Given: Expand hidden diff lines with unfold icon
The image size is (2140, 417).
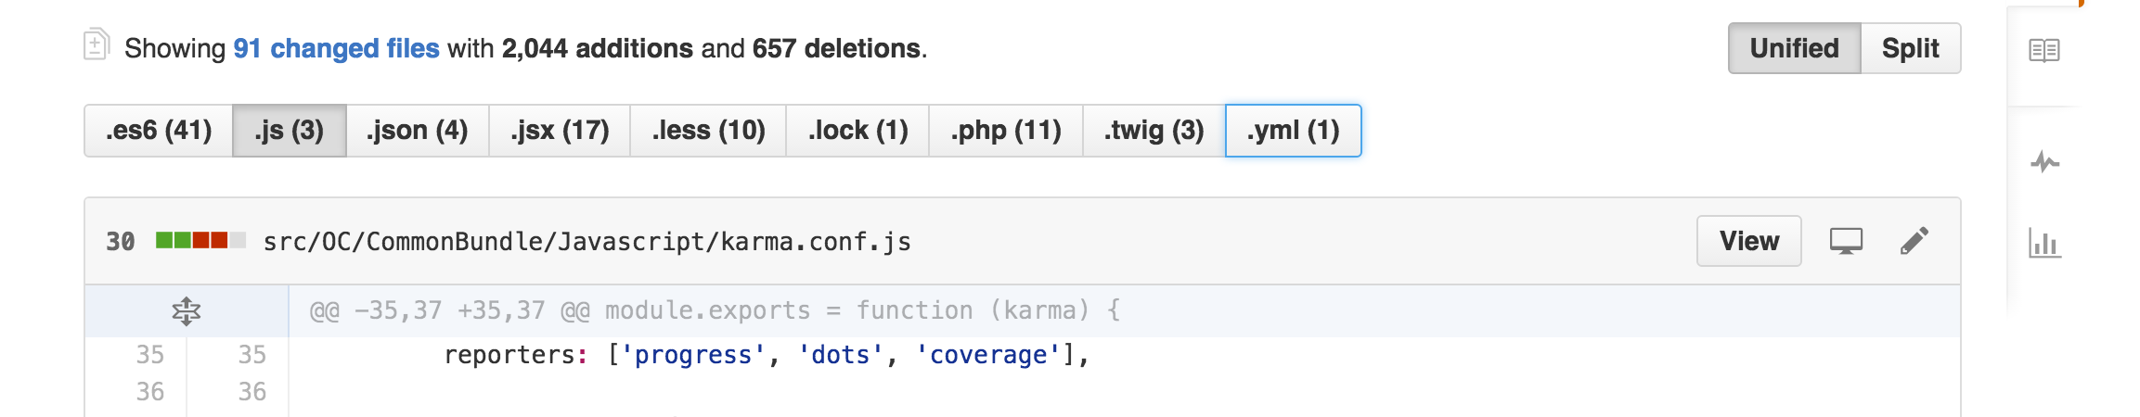Looking at the screenshot, I should click(187, 311).
